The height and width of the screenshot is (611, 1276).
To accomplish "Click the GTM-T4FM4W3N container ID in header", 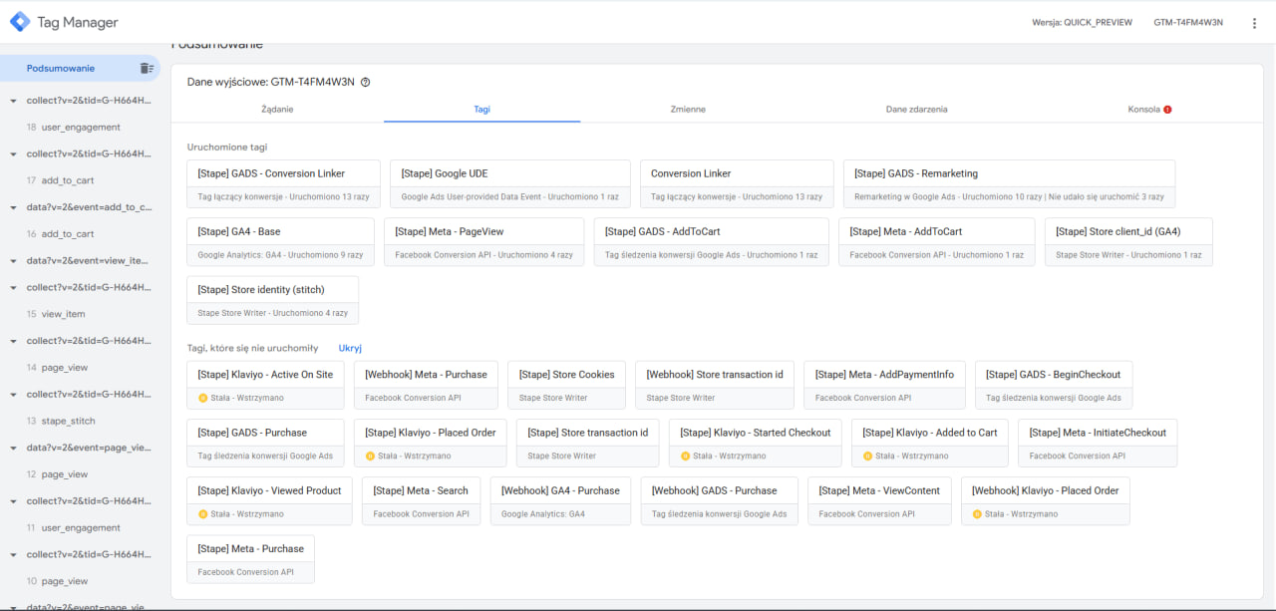I will point(1188,23).
